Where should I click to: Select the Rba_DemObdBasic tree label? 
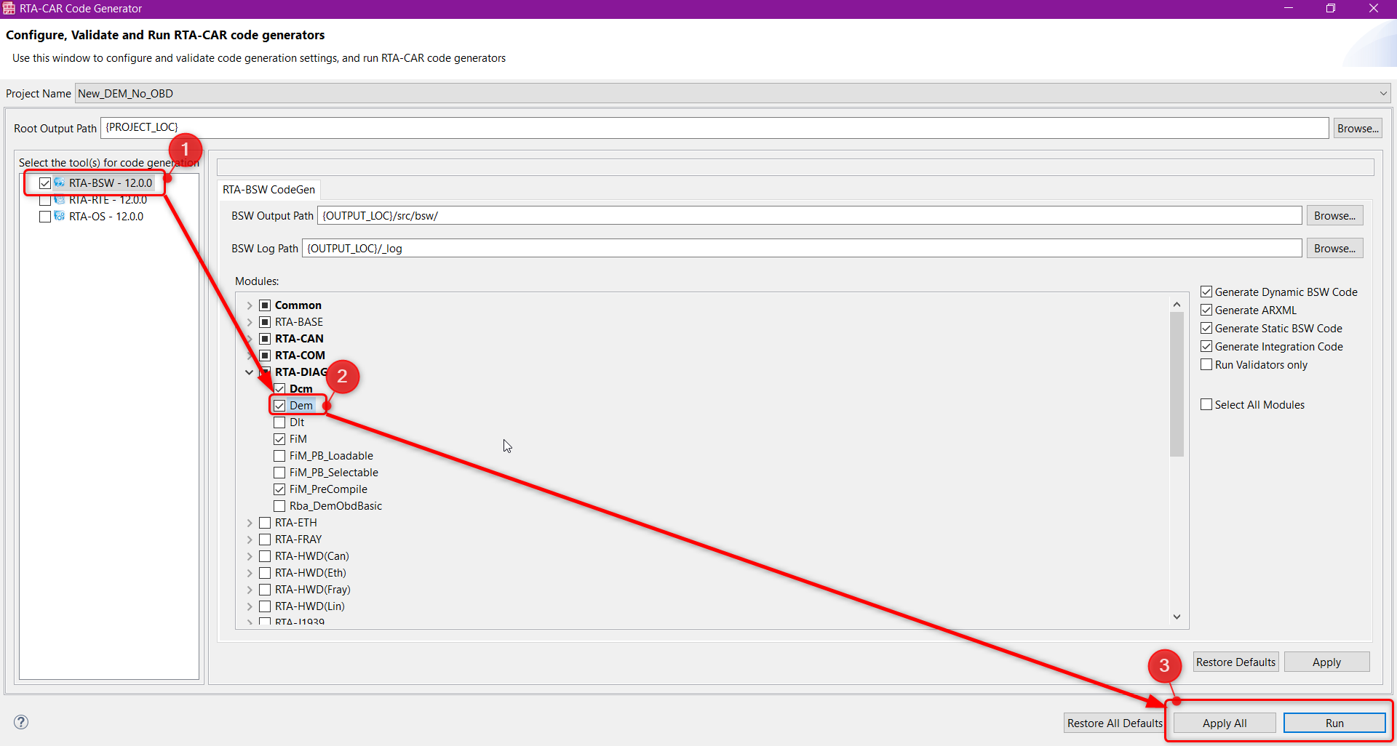[335, 506]
